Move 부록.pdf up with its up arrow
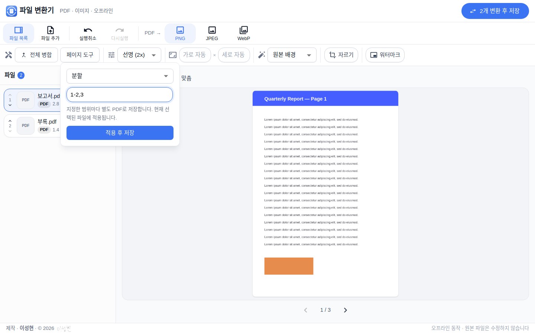 tap(10, 121)
